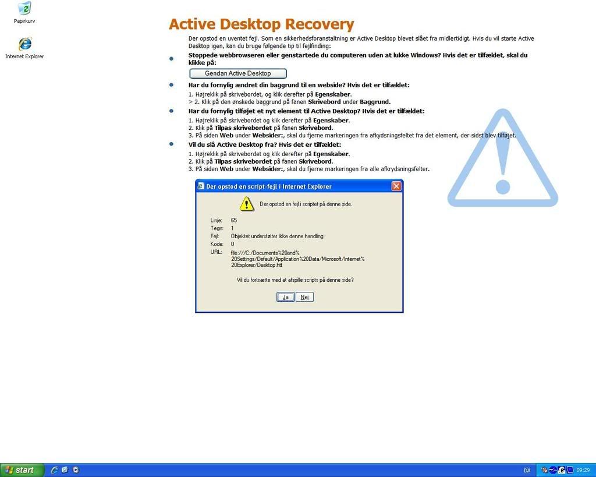Click the question 'Vil du fortsætte med at afspille scripts på denne side?'
The image size is (596, 477).
tap(295, 280)
